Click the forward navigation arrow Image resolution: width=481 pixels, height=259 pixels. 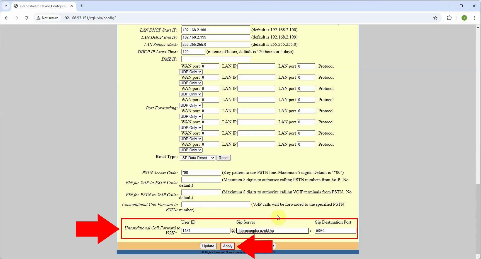16,18
